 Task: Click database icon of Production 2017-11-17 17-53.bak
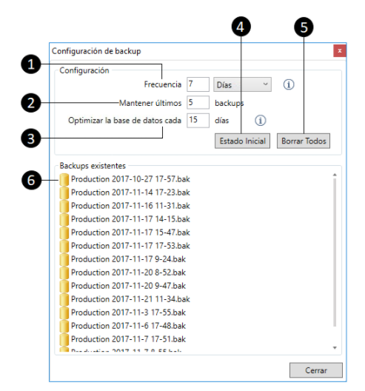pyautogui.click(x=64, y=246)
